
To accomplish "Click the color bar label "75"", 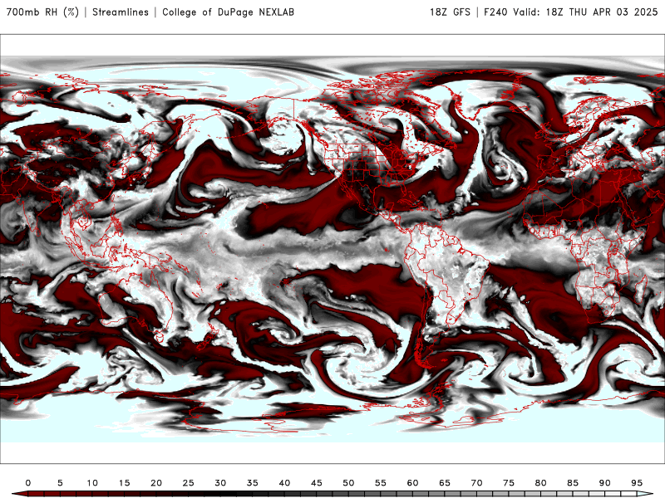I will (x=509, y=483).
